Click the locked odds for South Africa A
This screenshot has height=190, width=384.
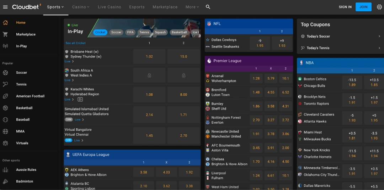coord(149,76)
